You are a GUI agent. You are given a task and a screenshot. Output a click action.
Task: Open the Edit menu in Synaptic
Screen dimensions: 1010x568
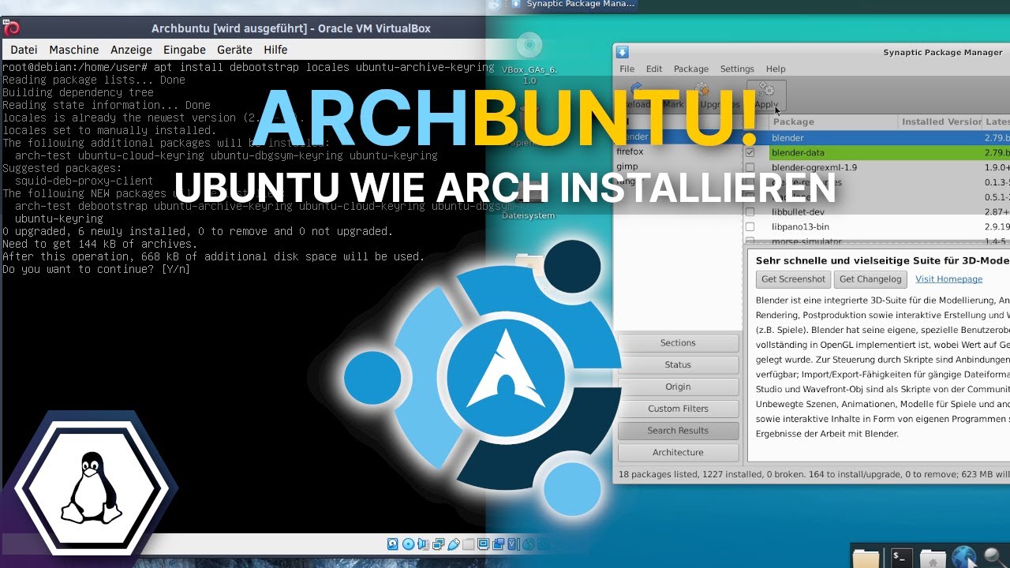point(654,69)
